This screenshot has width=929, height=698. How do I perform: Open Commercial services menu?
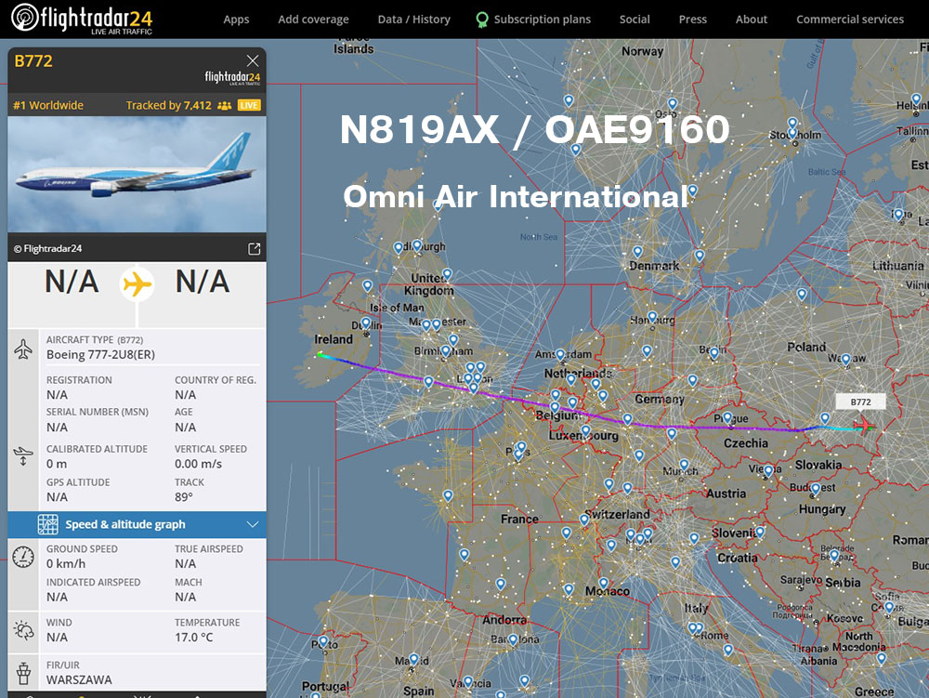850,20
